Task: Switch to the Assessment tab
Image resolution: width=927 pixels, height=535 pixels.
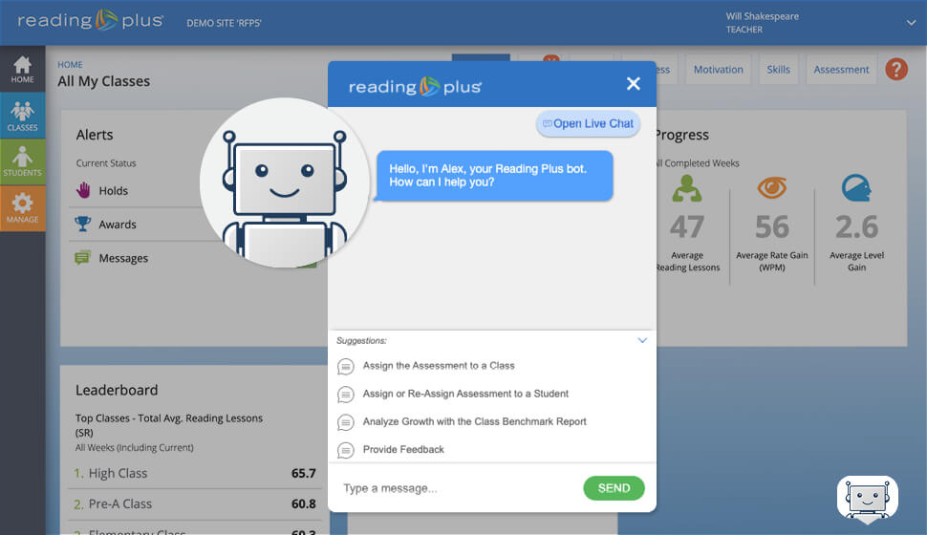Action: click(841, 70)
